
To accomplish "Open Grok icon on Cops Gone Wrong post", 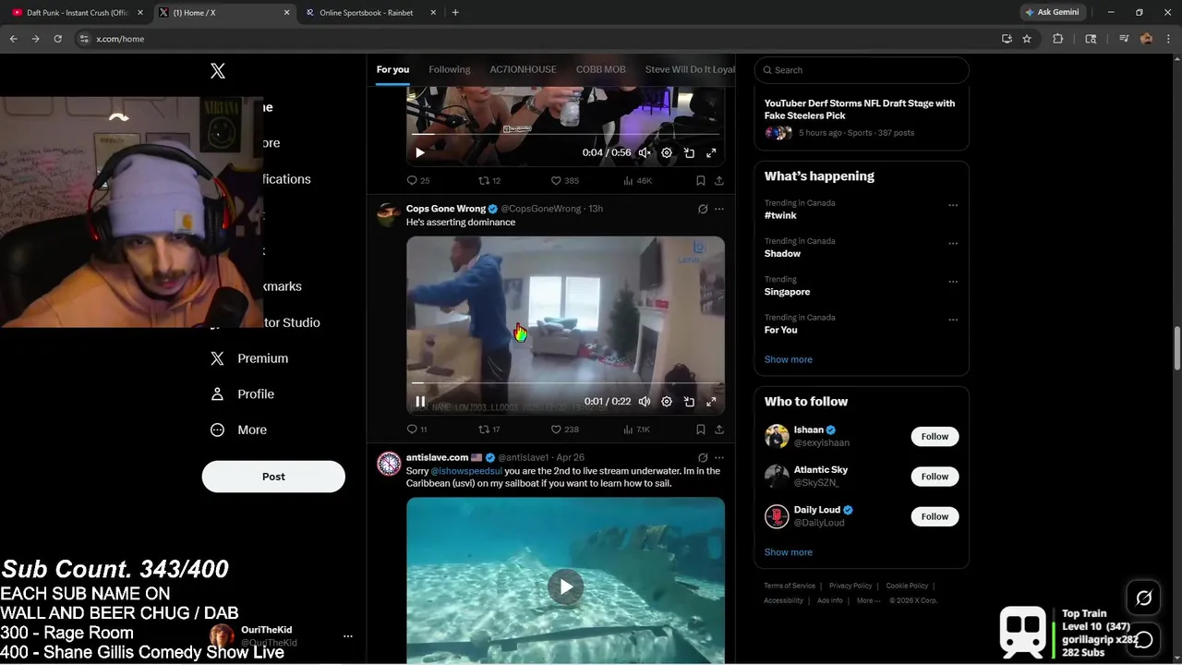I will 703,209.
